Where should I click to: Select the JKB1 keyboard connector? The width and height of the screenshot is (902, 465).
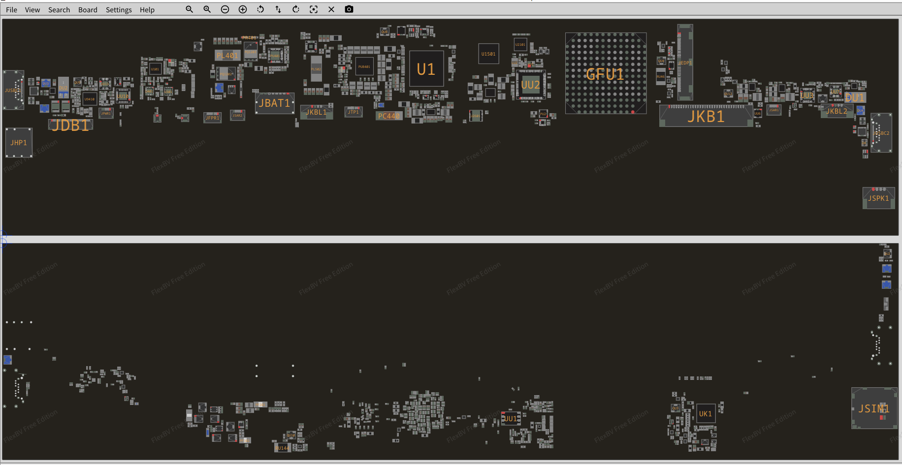(706, 117)
